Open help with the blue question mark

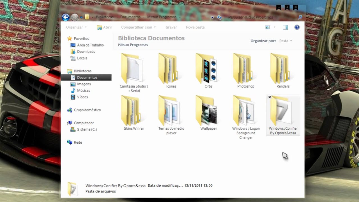pyautogui.click(x=297, y=27)
